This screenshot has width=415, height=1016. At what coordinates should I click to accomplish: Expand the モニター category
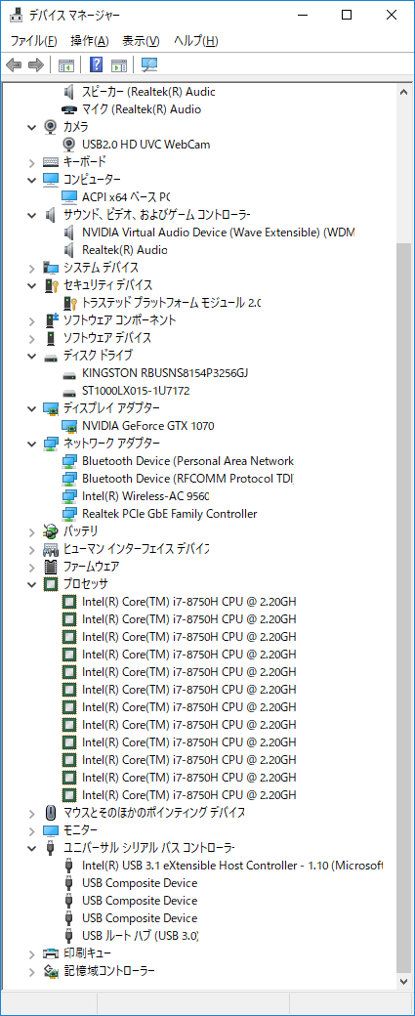coord(31,830)
